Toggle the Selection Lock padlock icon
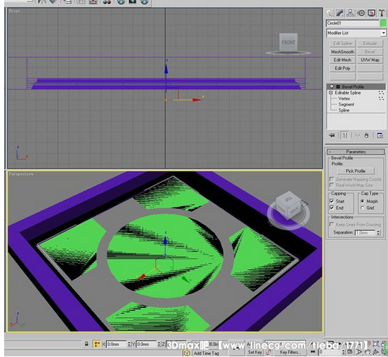388x357 pixels. (x=86, y=344)
